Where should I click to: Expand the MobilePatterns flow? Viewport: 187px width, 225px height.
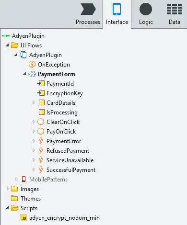pos(16,179)
